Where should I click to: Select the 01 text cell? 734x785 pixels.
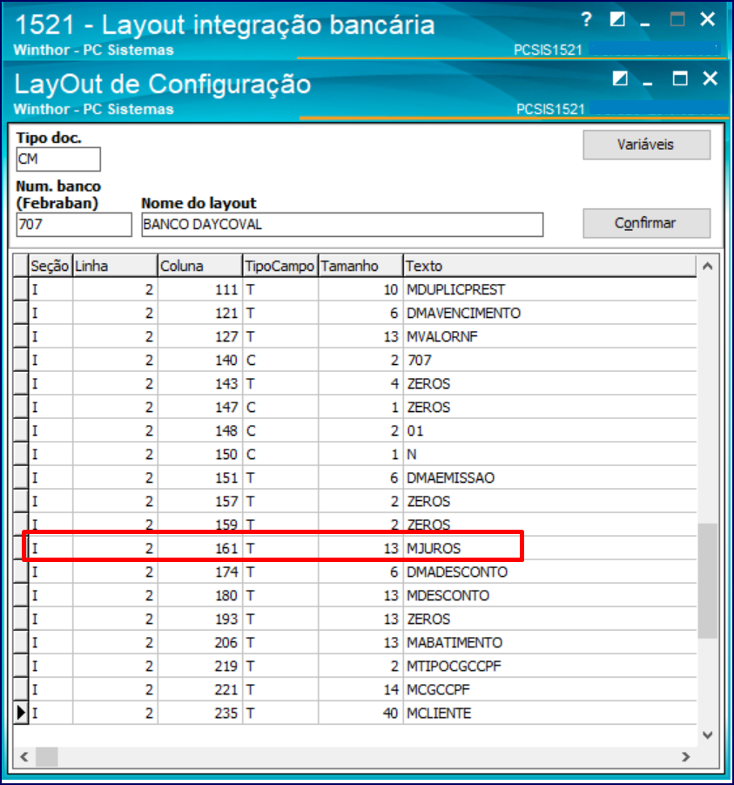(550, 430)
